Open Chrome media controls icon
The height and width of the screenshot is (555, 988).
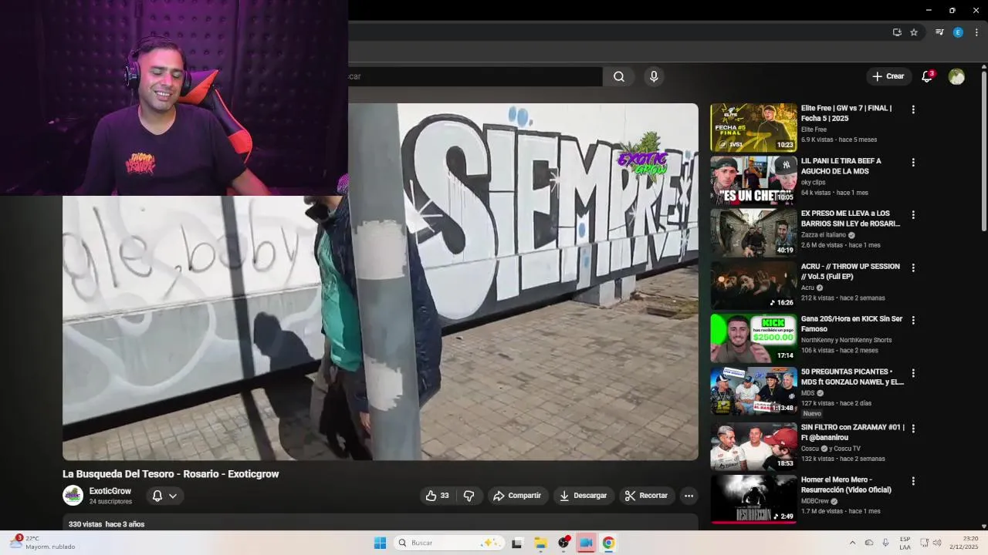pyautogui.click(x=939, y=32)
